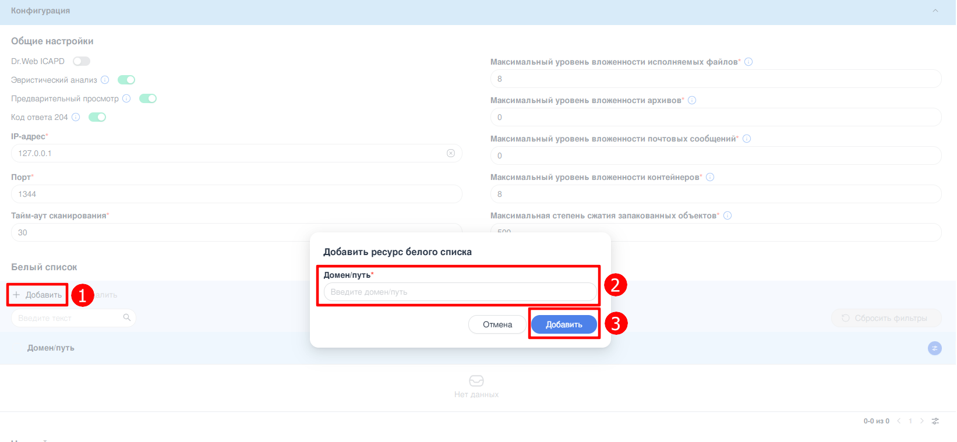The image size is (957, 442).
Task: Open pagination settings icon at table bottom
Action: (x=935, y=421)
